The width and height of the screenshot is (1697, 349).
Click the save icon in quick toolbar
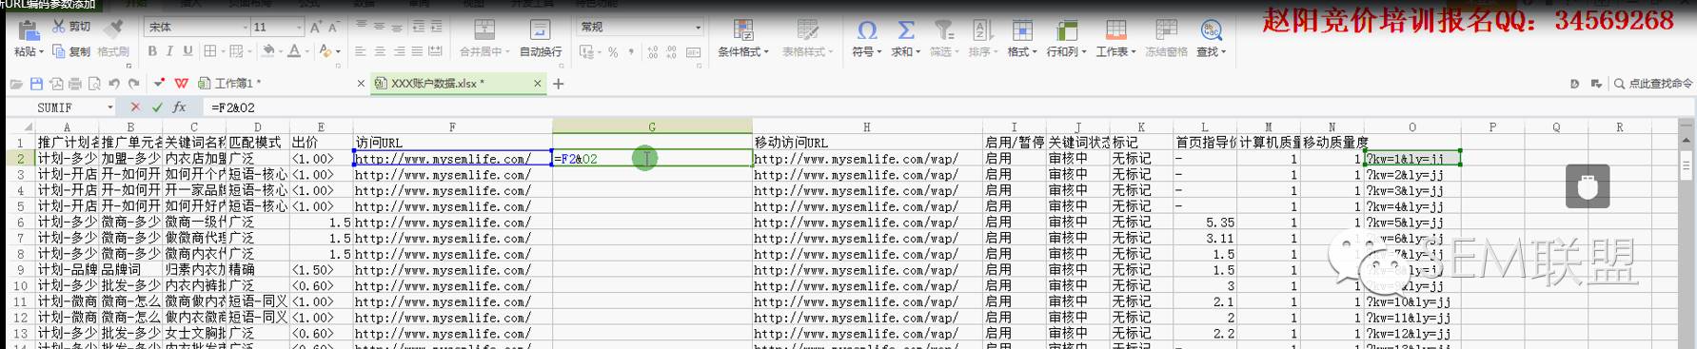36,84
